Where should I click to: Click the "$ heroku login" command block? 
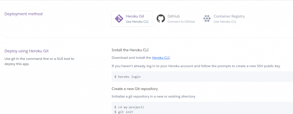tap(202, 77)
